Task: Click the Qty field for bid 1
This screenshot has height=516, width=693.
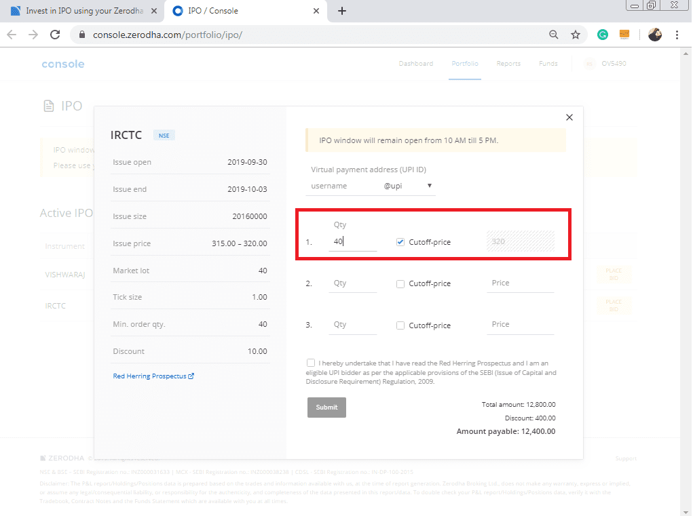Action: coord(353,241)
